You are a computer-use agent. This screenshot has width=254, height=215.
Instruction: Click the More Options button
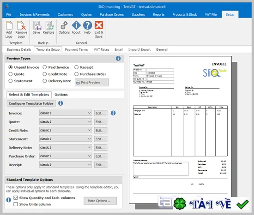pos(100,201)
